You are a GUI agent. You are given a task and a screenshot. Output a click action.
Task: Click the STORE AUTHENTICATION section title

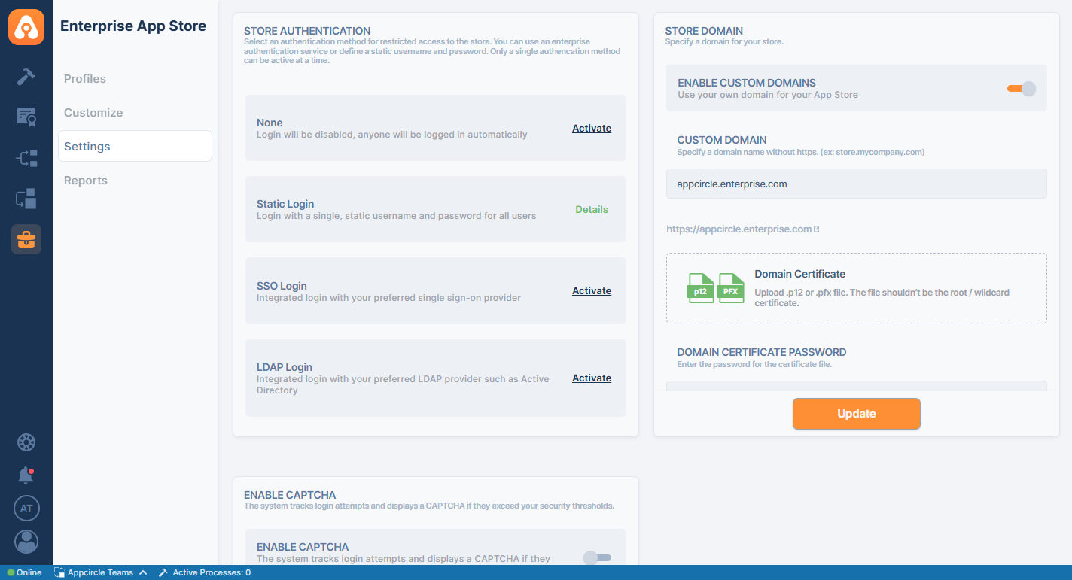307,31
